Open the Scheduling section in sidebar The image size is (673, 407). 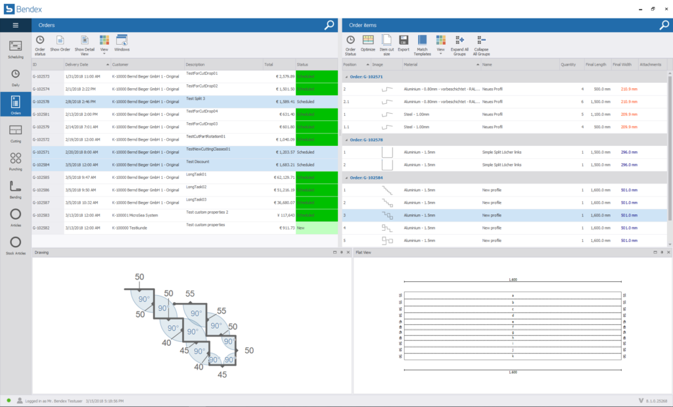pos(16,48)
